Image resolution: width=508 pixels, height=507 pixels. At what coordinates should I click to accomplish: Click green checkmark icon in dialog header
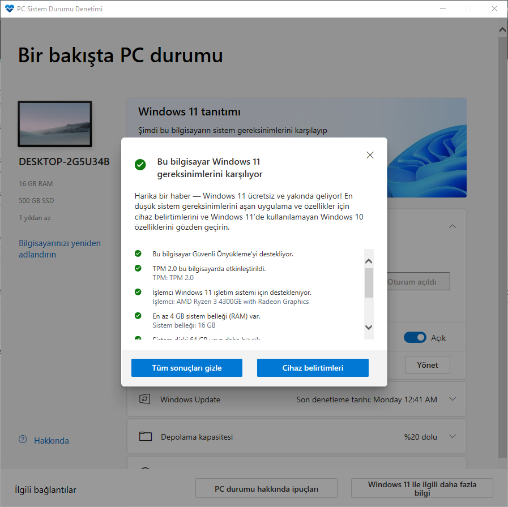(140, 165)
